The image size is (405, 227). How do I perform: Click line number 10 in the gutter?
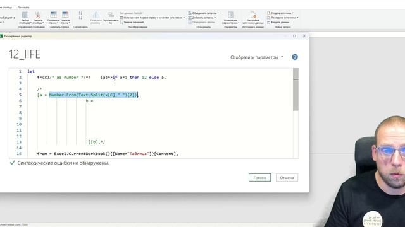pyautogui.click(x=19, y=124)
